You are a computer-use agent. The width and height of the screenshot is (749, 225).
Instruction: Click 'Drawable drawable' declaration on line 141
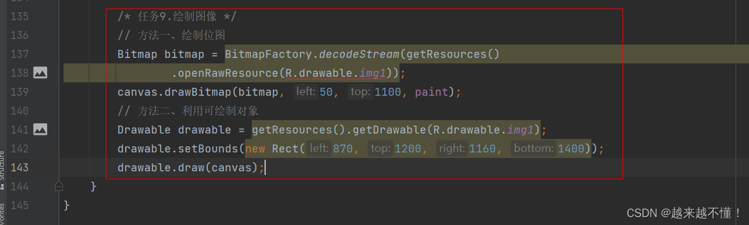pyautogui.click(x=175, y=130)
